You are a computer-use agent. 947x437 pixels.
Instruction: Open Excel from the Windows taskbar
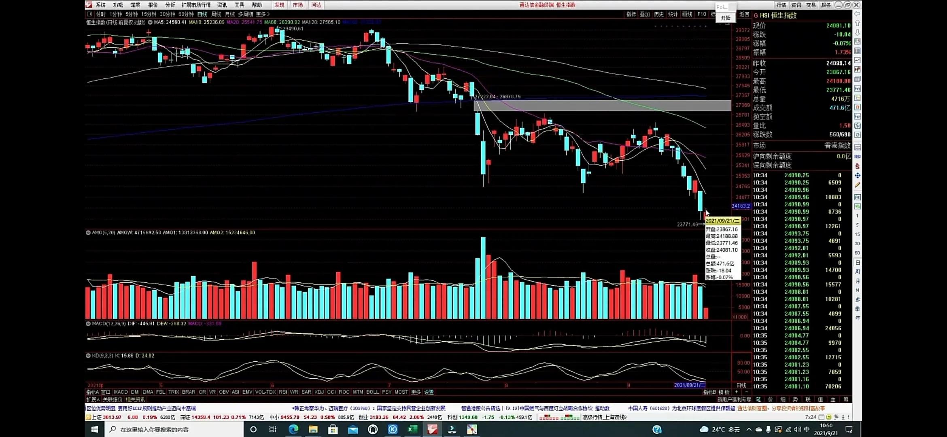point(412,429)
